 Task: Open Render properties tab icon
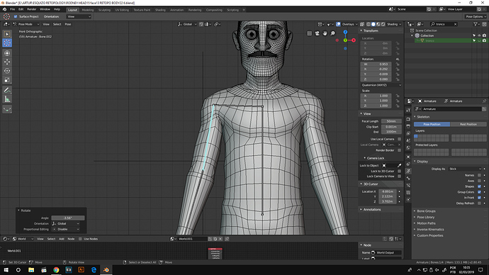coord(408,119)
